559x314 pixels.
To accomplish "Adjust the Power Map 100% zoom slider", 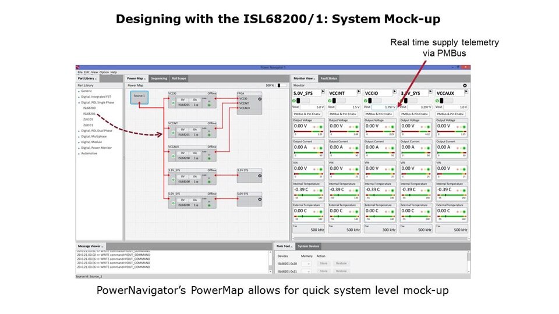I will (282, 85).
